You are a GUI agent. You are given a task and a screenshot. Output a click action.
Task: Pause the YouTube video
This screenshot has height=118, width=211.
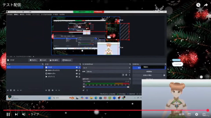[8, 114]
